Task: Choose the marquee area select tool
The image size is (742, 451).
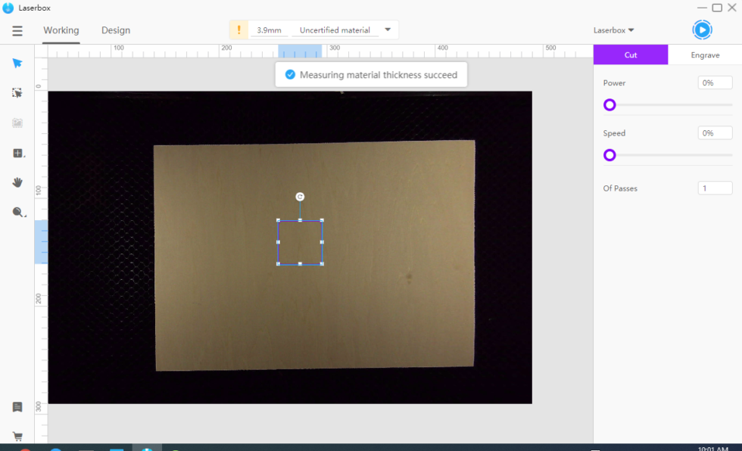Action: pyautogui.click(x=17, y=93)
